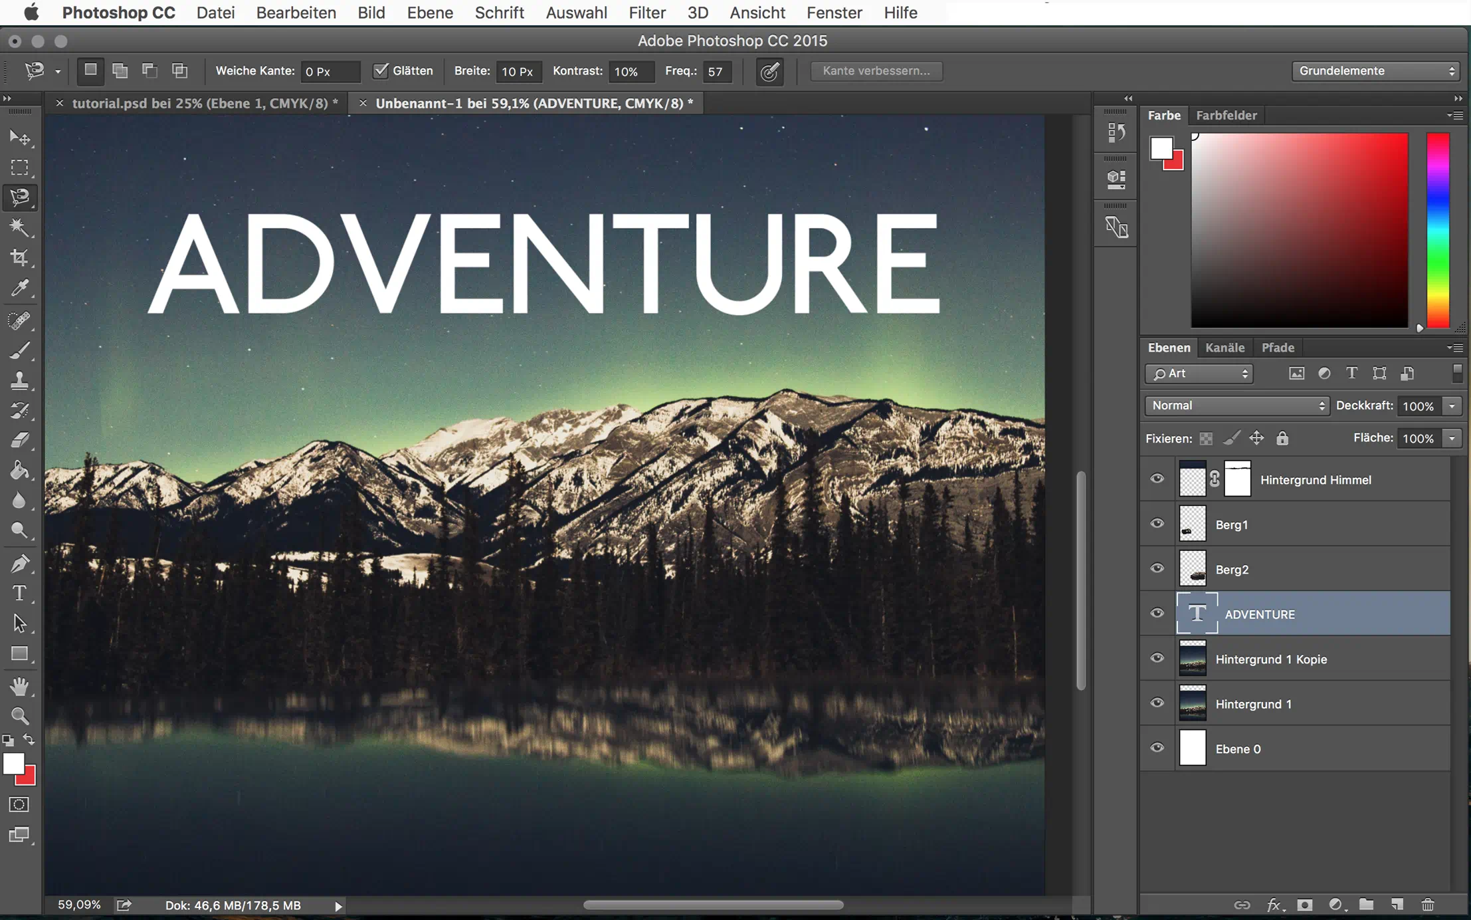This screenshot has height=920, width=1471.
Task: Hide the Berg1 layer
Action: click(x=1157, y=524)
